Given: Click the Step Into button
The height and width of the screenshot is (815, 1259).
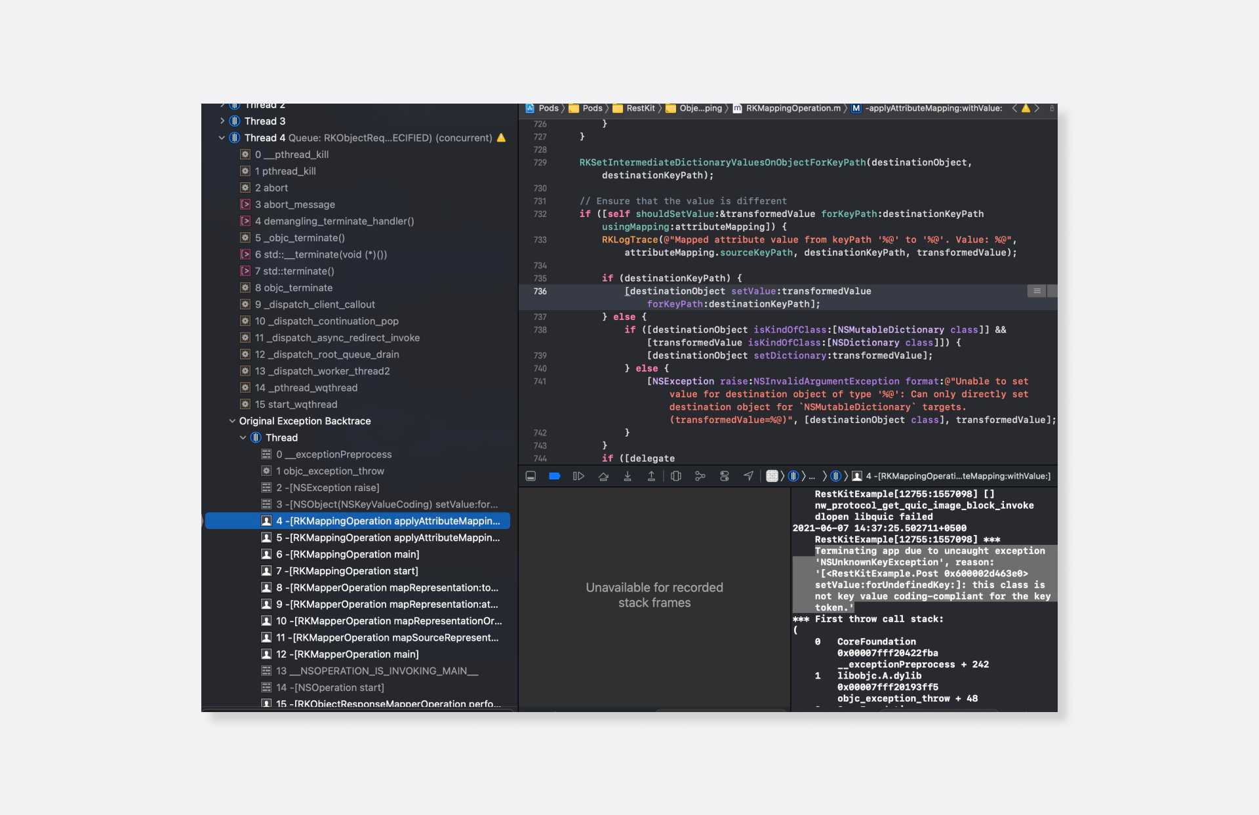Looking at the screenshot, I should (628, 476).
